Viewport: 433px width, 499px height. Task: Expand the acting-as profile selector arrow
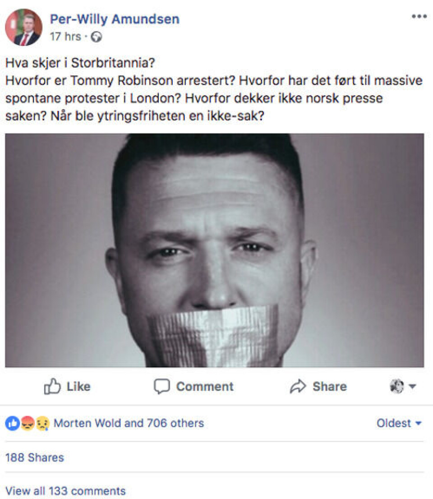412,387
